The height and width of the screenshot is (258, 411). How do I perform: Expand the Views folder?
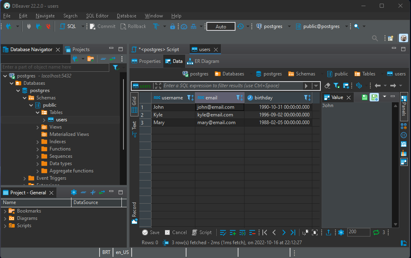click(x=38, y=127)
